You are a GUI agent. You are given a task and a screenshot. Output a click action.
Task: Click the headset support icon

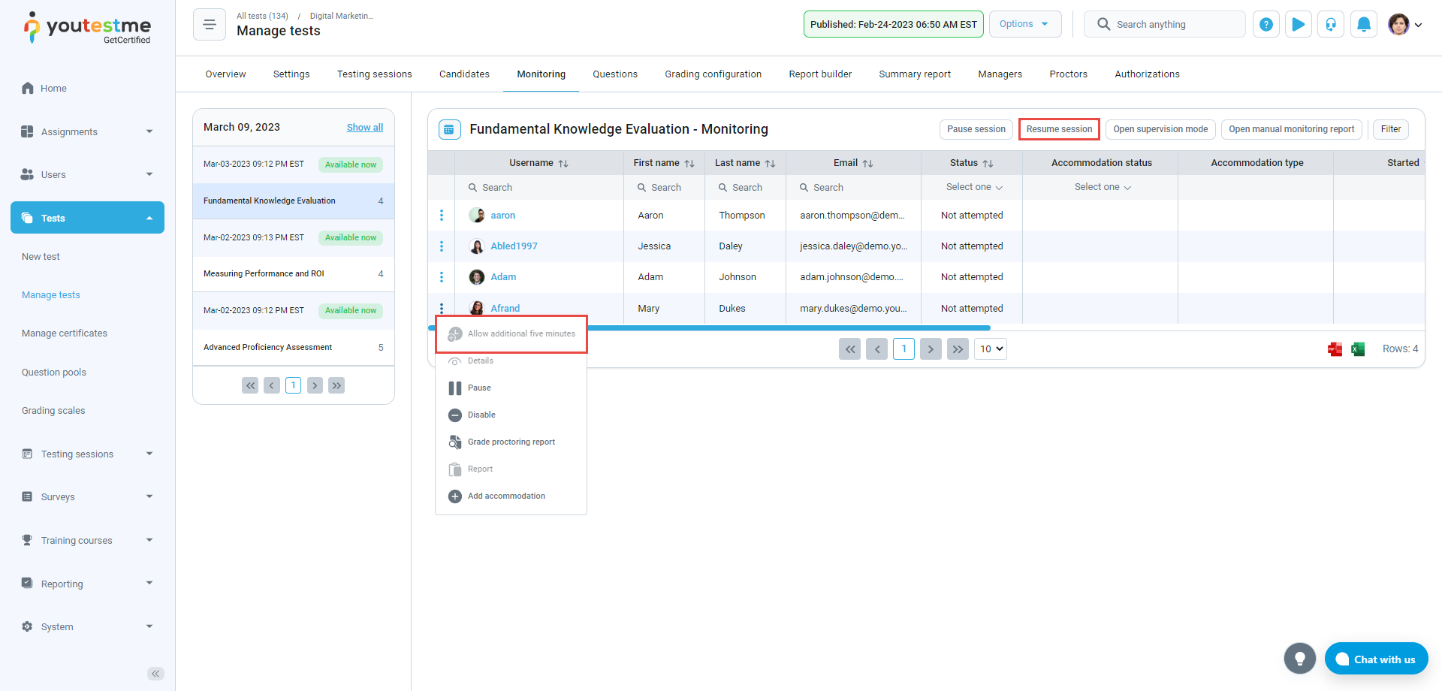coord(1330,25)
